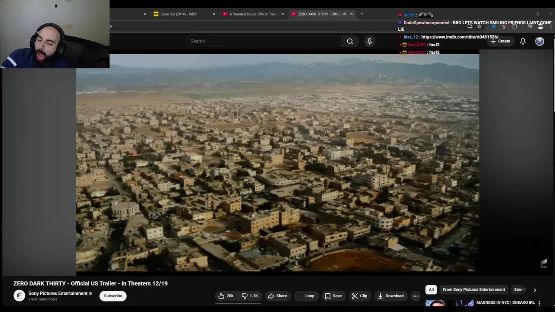
Task: Close the A Haunted House trailer tab
Action: 282,14
